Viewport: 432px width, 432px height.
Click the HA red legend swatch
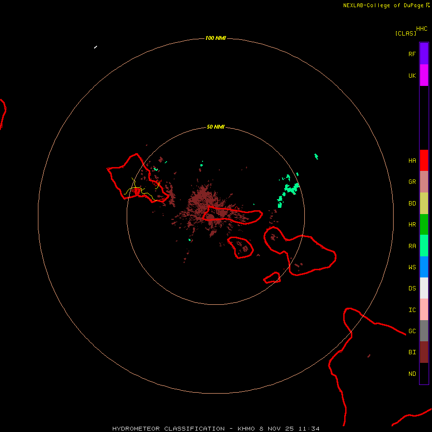[424, 160]
